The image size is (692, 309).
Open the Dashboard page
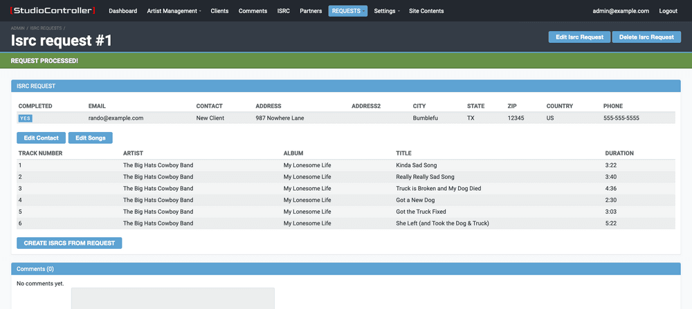point(122,11)
